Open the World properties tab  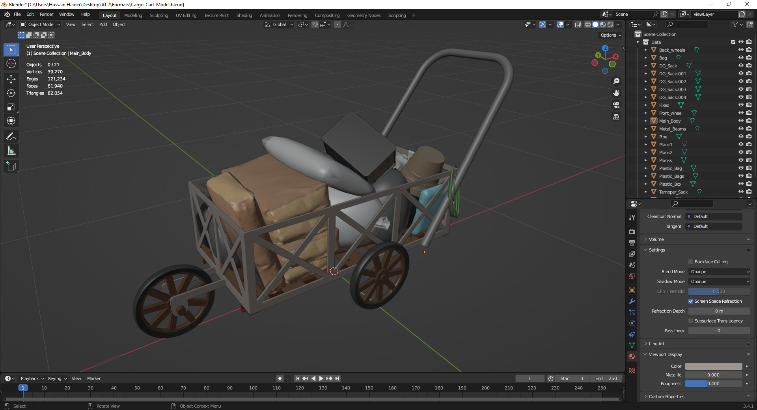coord(632,276)
